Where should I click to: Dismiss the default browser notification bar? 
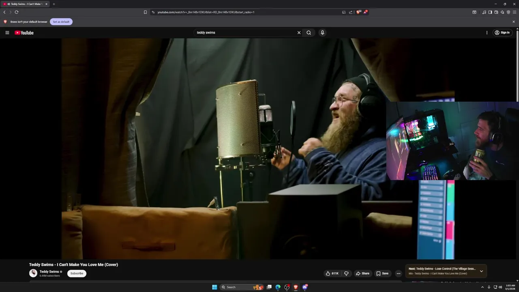[514, 21]
